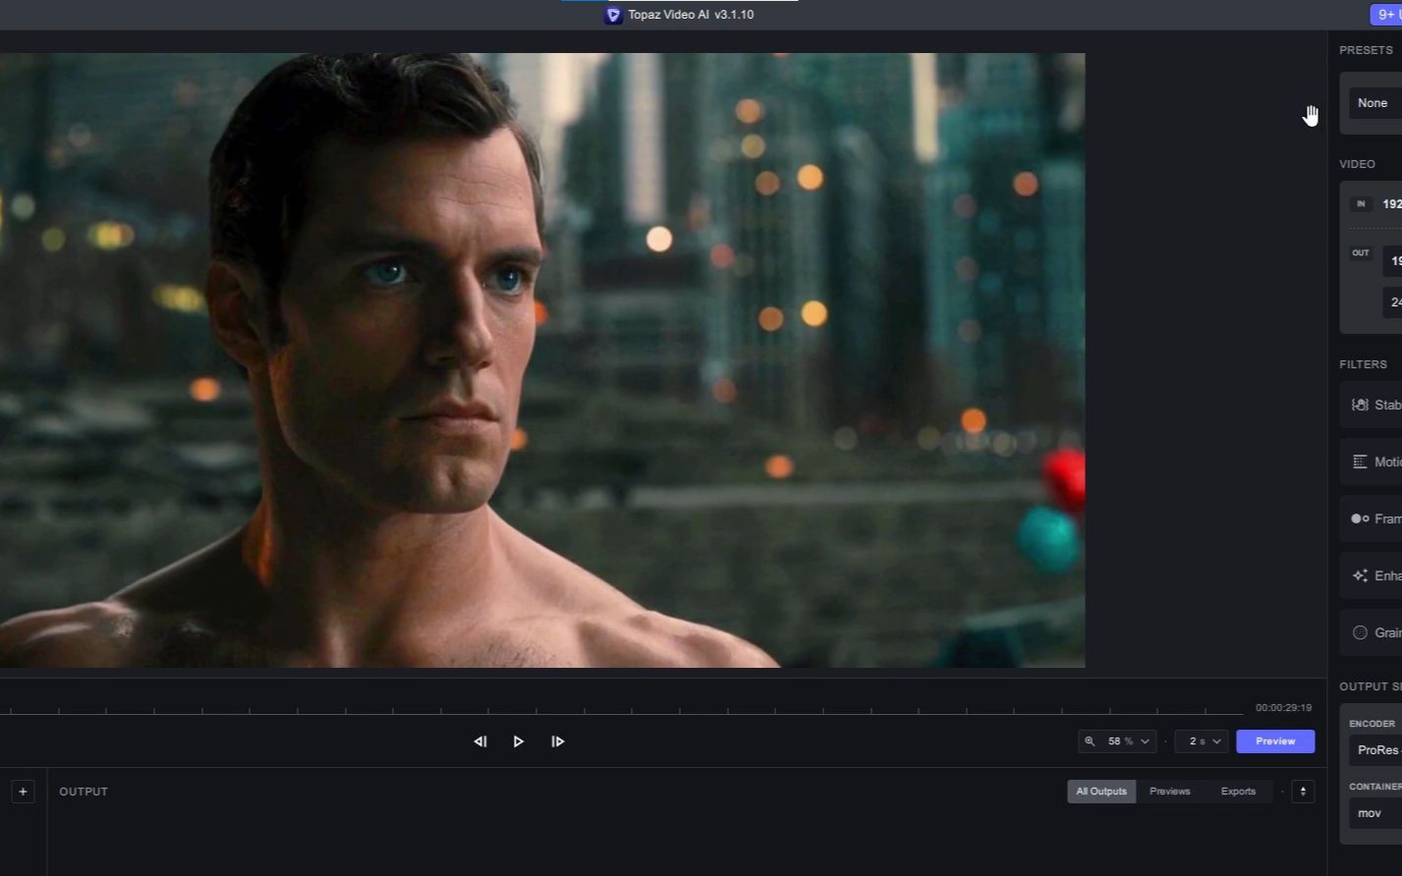
Task: Switch to the All Outputs tab
Action: click(x=1101, y=792)
